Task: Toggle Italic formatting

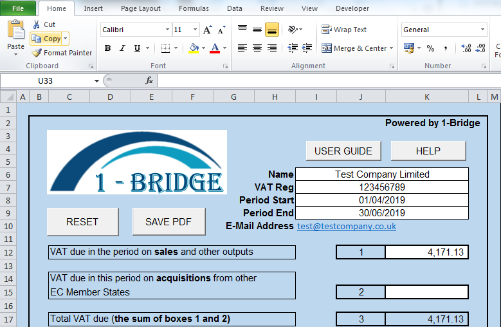Action: pos(122,48)
